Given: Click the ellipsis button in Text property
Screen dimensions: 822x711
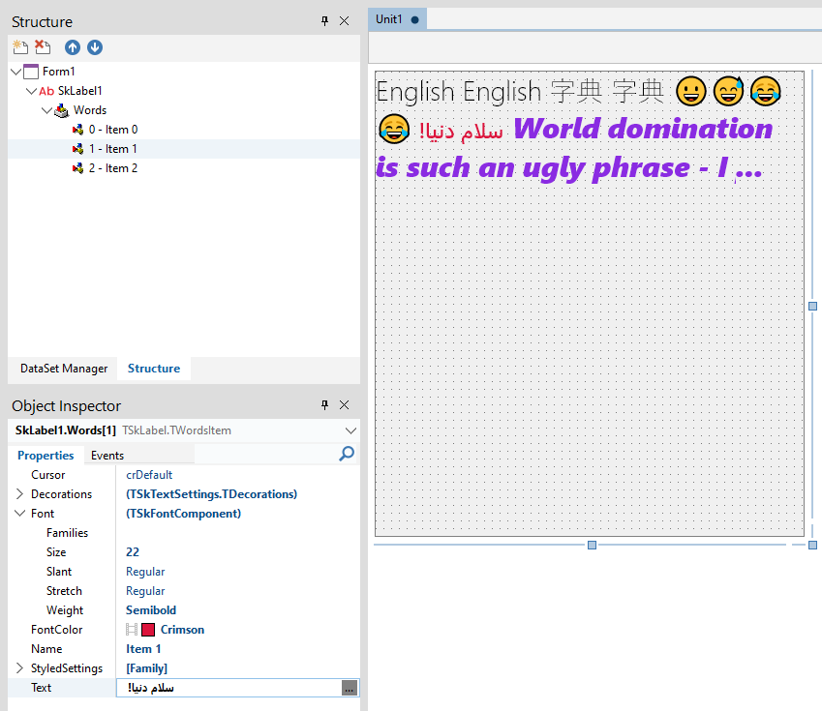Looking at the screenshot, I should point(350,688).
